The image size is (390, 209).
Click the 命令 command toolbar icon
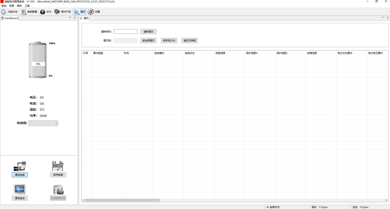pos(42,12)
